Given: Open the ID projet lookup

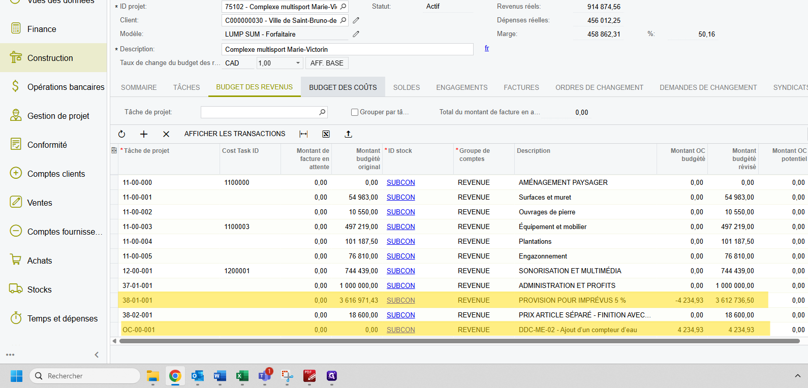Looking at the screenshot, I should 344,7.
